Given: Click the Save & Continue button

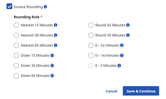Looking at the screenshot, I should (x=141, y=91).
